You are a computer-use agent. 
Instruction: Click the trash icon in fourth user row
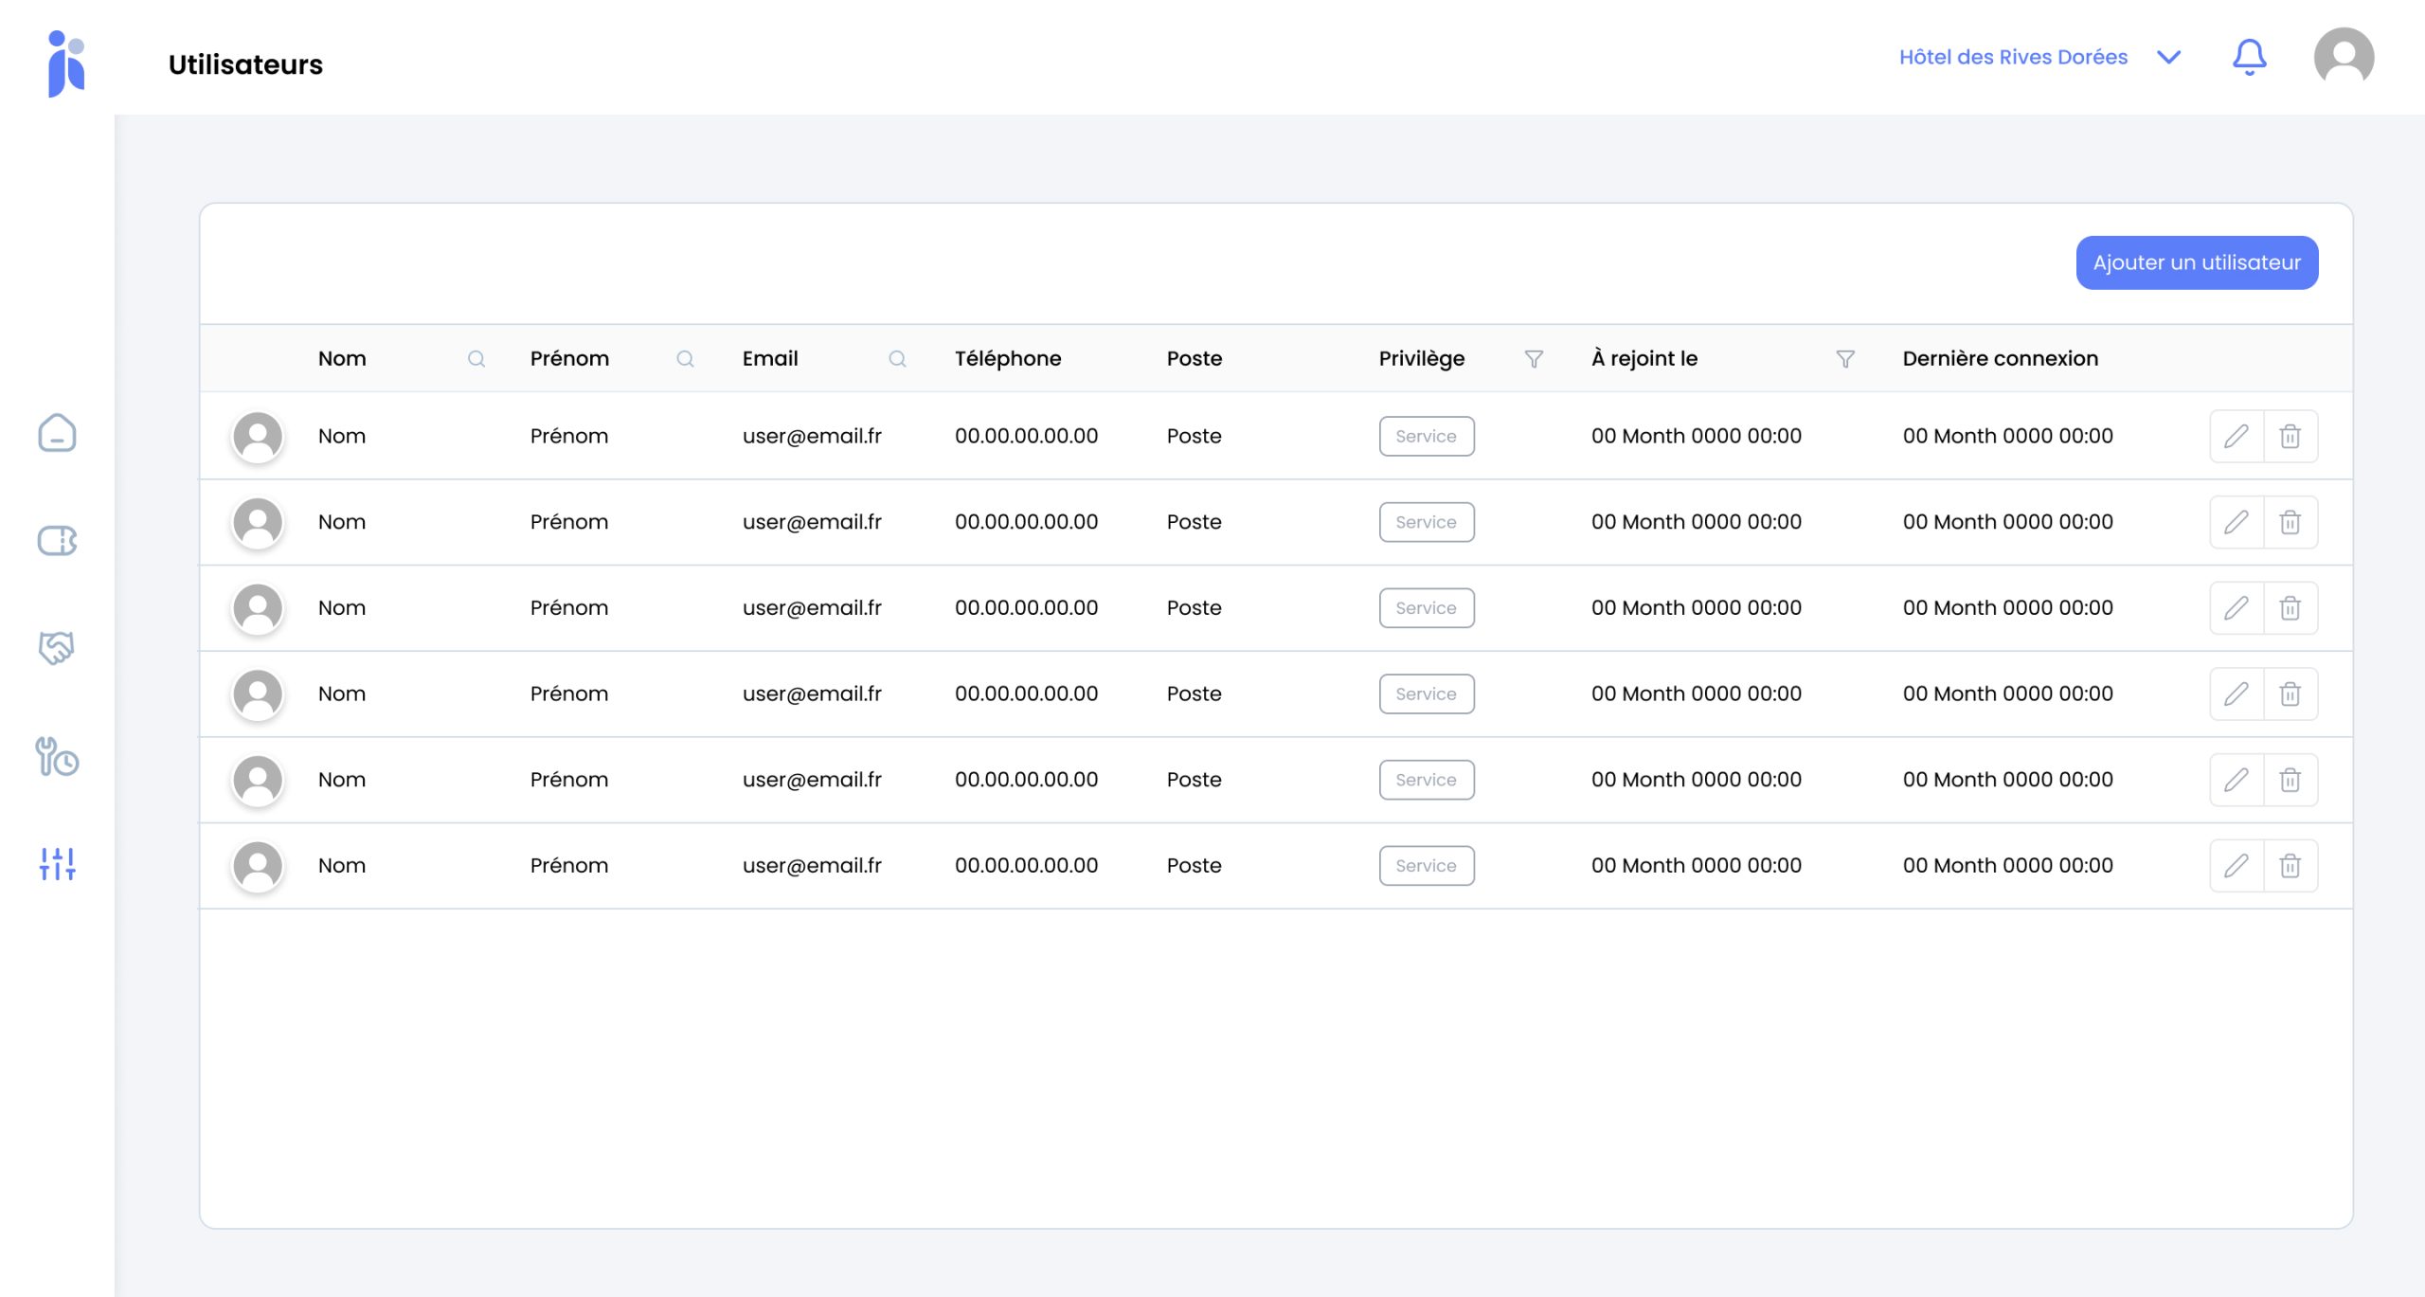(2290, 694)
